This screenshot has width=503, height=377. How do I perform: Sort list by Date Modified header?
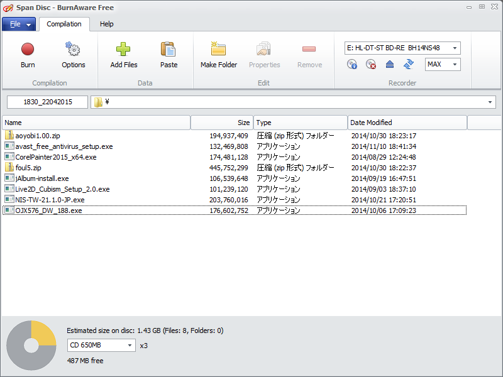[x=407, y=123]
